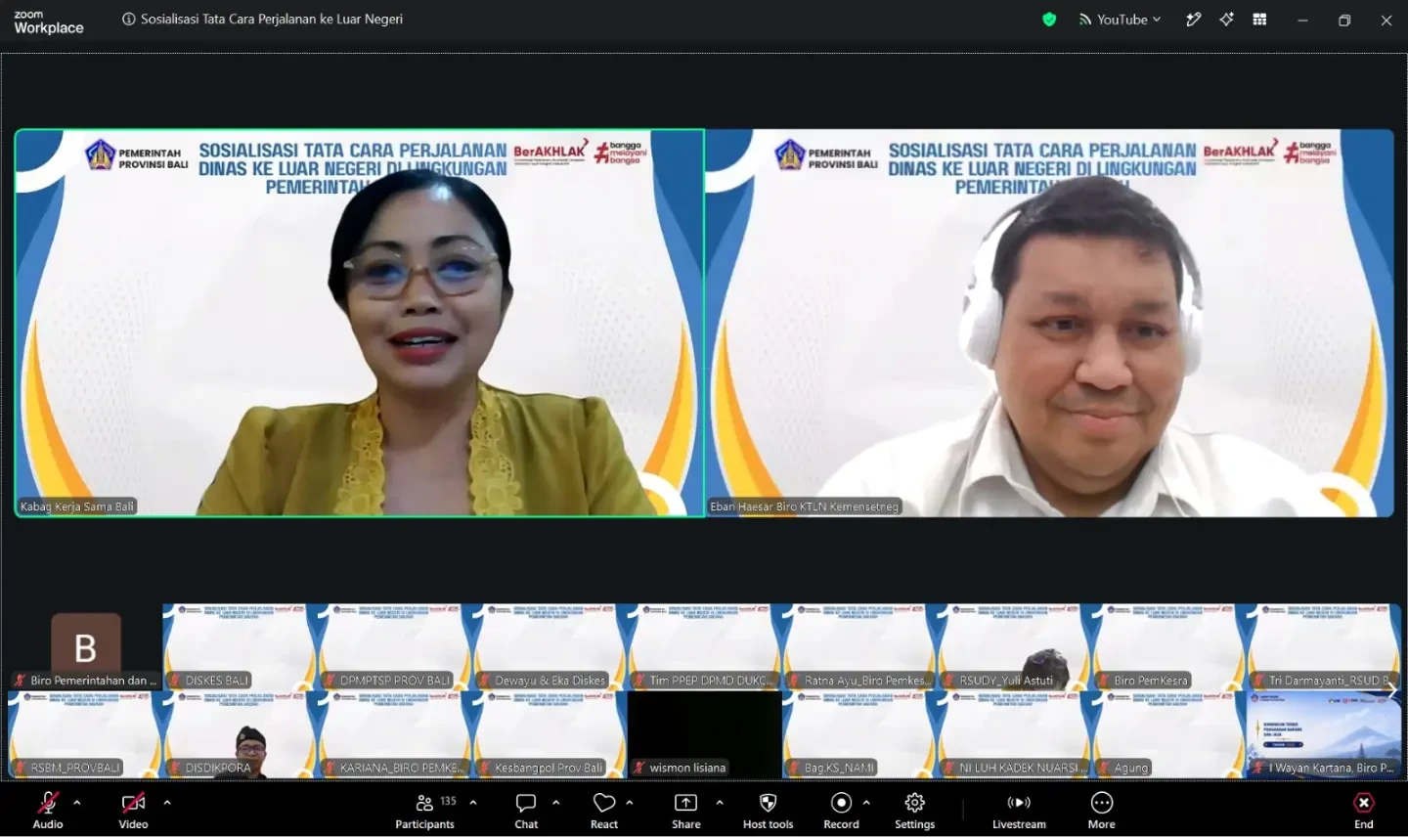The image size is (1408, 837).
Task: Click the meeting title Sosialisasi Tata Cara
Action: (272, 20)
